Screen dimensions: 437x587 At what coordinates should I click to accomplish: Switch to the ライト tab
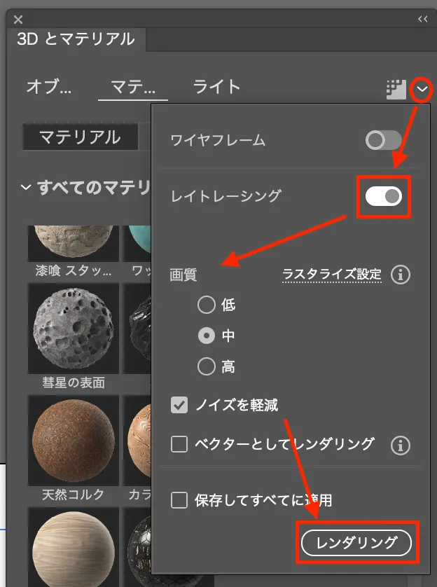click(216, 87)
